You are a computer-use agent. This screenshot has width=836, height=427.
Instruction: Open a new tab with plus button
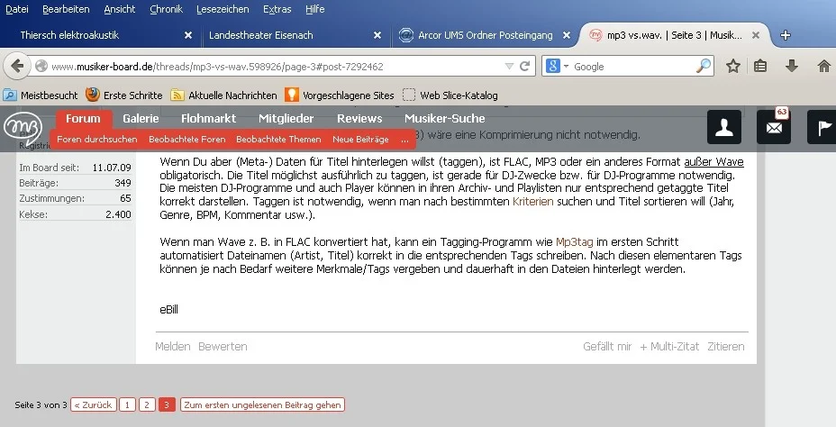coord(786,35)
